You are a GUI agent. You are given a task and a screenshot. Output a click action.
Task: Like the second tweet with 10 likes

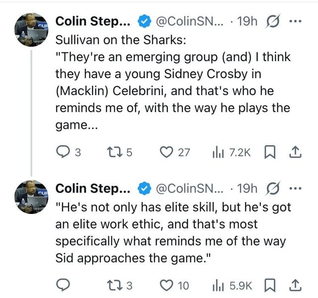coord(167,285)
